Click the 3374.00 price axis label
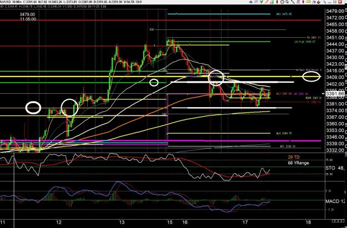Screen dimensions: 347x228 click(x=335, y=110)
